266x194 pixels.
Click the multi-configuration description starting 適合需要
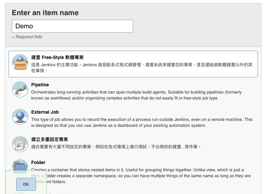[116, 147]
